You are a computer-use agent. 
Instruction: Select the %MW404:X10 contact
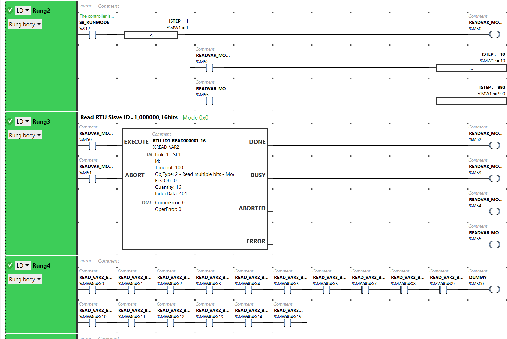pyautogui.click(x=93, y=323)
